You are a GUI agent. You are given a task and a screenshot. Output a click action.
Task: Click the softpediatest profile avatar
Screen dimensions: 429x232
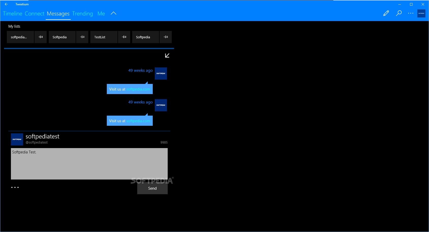(17, 139)
